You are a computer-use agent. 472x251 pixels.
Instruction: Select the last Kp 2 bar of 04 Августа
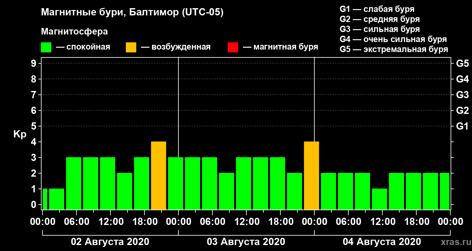[445, 191]
